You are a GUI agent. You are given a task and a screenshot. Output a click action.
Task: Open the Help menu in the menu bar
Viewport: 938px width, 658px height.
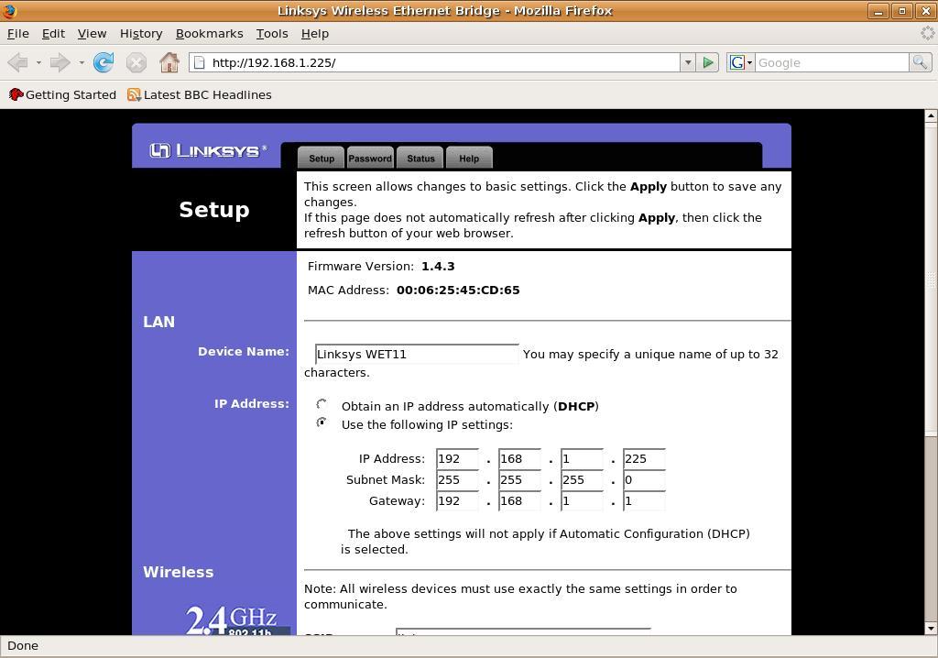(315, 34)
